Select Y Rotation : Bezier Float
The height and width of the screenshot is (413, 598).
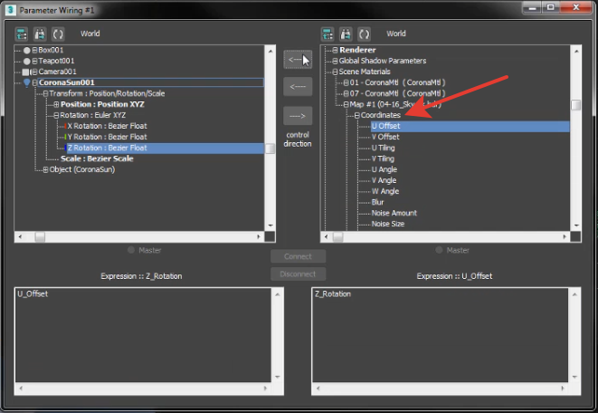pyautogui.click(x=107, y=137)
